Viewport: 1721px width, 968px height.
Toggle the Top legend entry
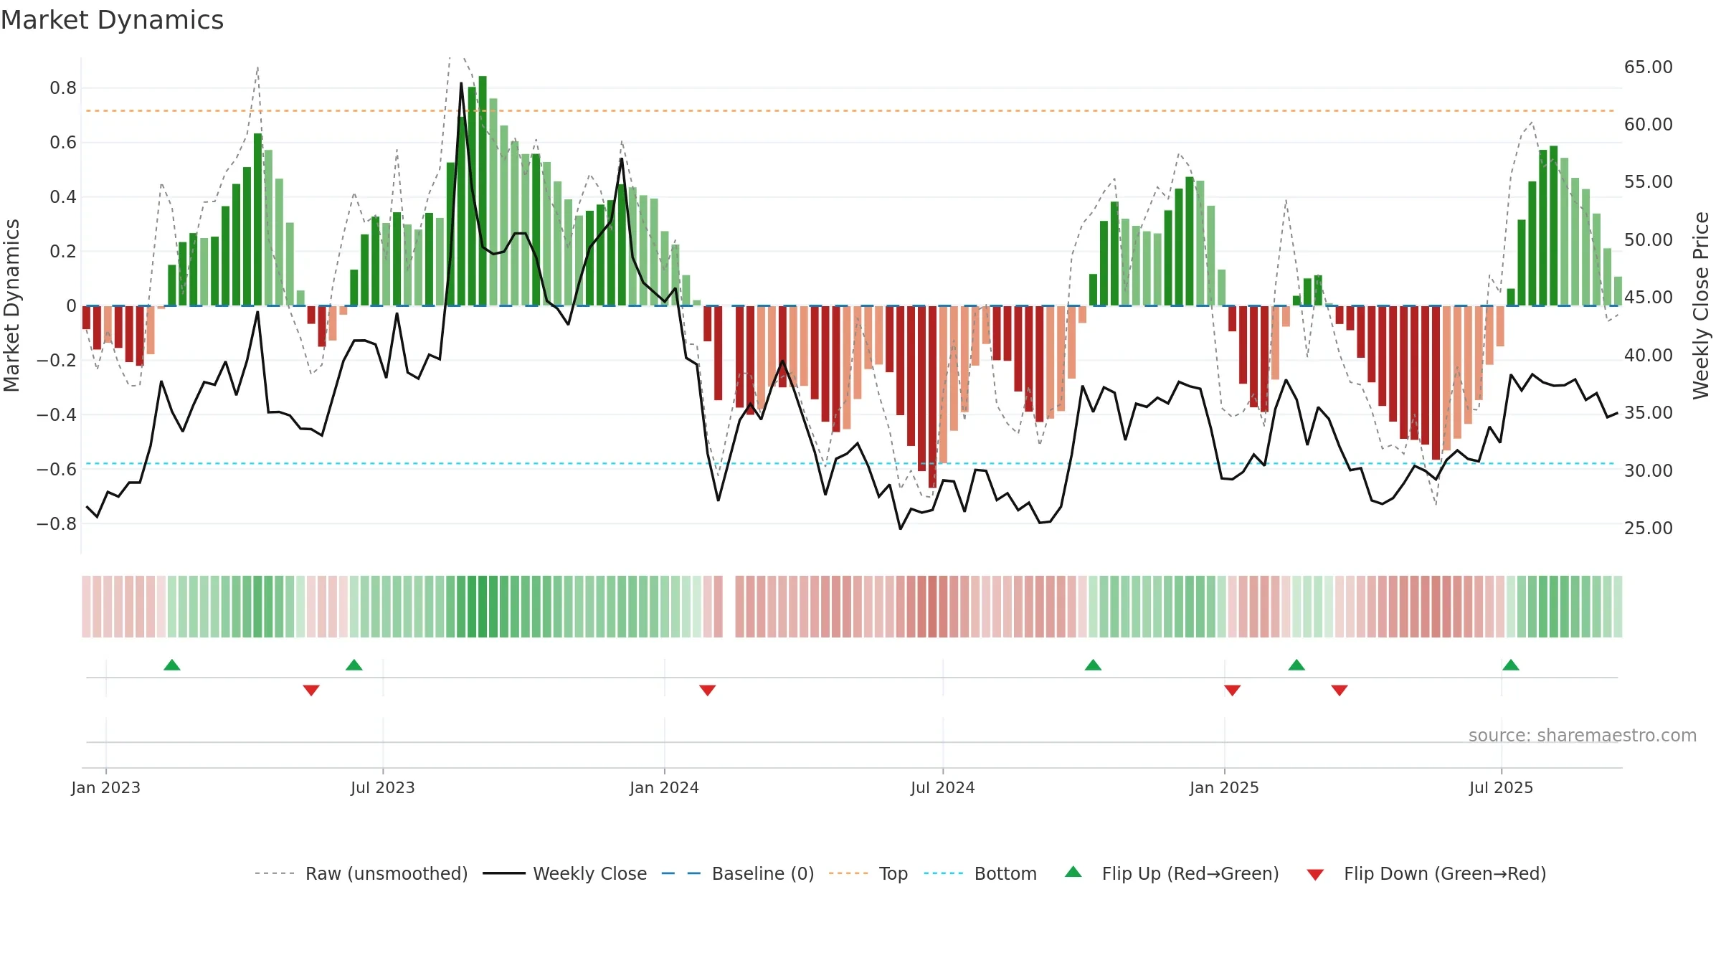[x=868, y=873]
